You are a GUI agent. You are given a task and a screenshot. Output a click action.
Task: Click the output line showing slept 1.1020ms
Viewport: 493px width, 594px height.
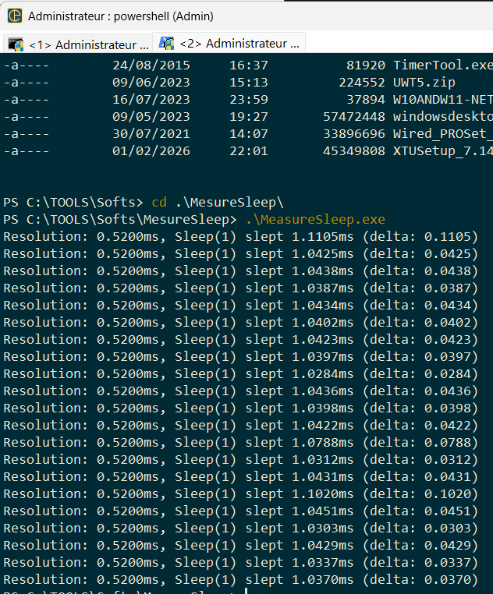click(240, 493)
